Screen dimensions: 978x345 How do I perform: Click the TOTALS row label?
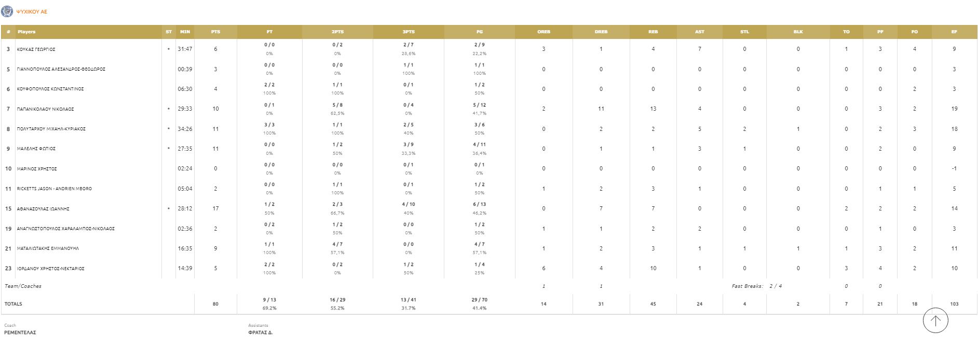click(13, 304)
